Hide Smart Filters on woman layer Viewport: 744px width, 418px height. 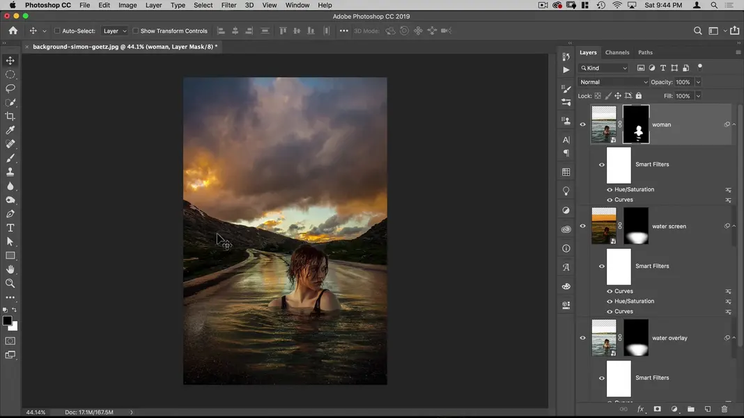(x=602, y=164)
